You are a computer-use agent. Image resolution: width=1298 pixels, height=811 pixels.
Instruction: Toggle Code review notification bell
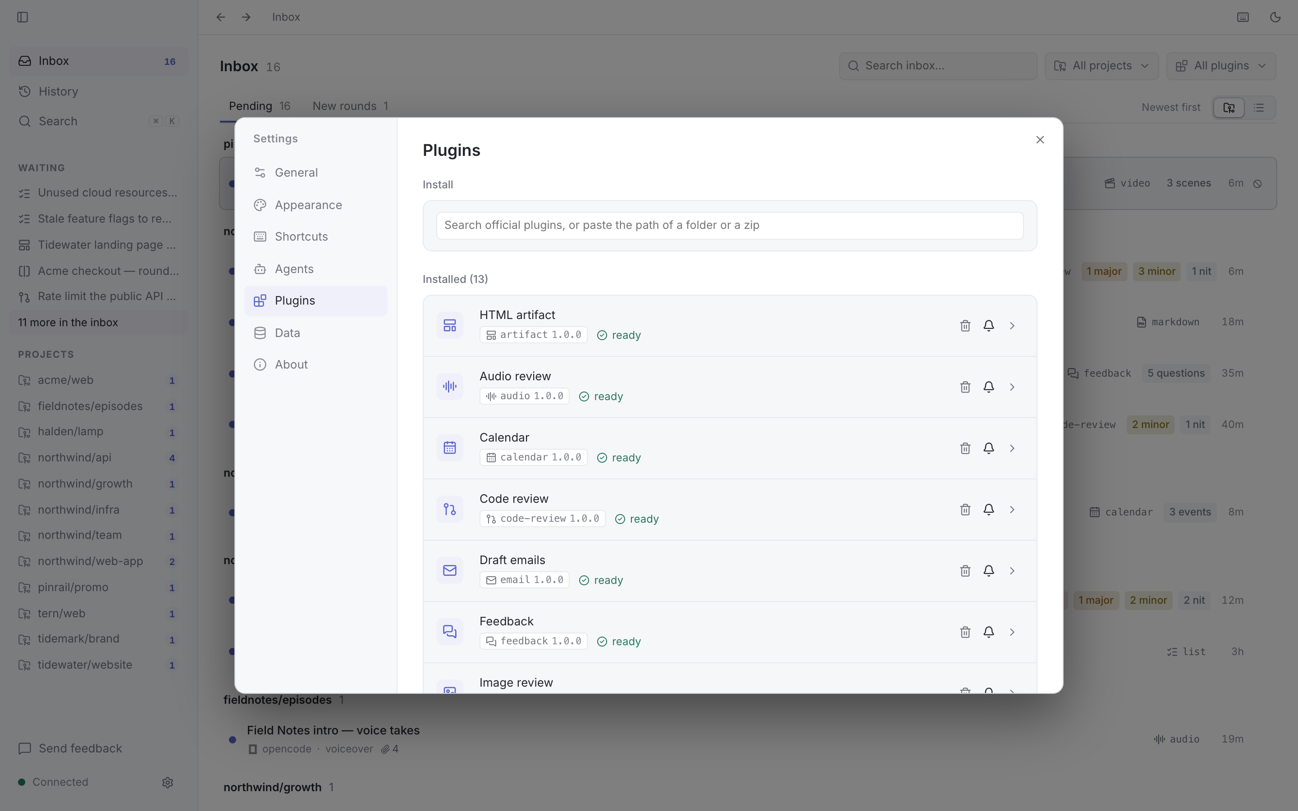coord(988,509)
